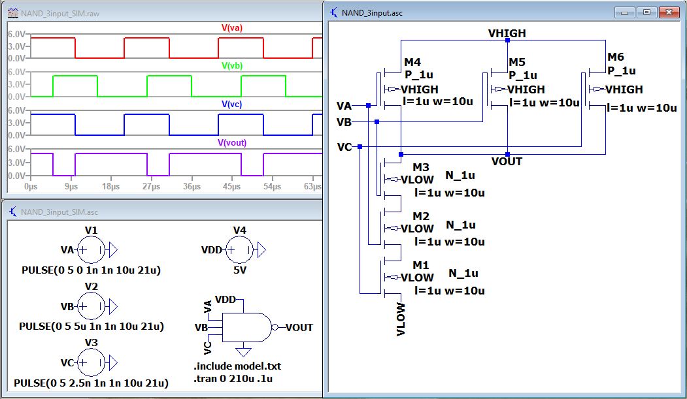Click the V3 voltage source symbol
This screenshot has width=687, height=399.
pos(91,362)
